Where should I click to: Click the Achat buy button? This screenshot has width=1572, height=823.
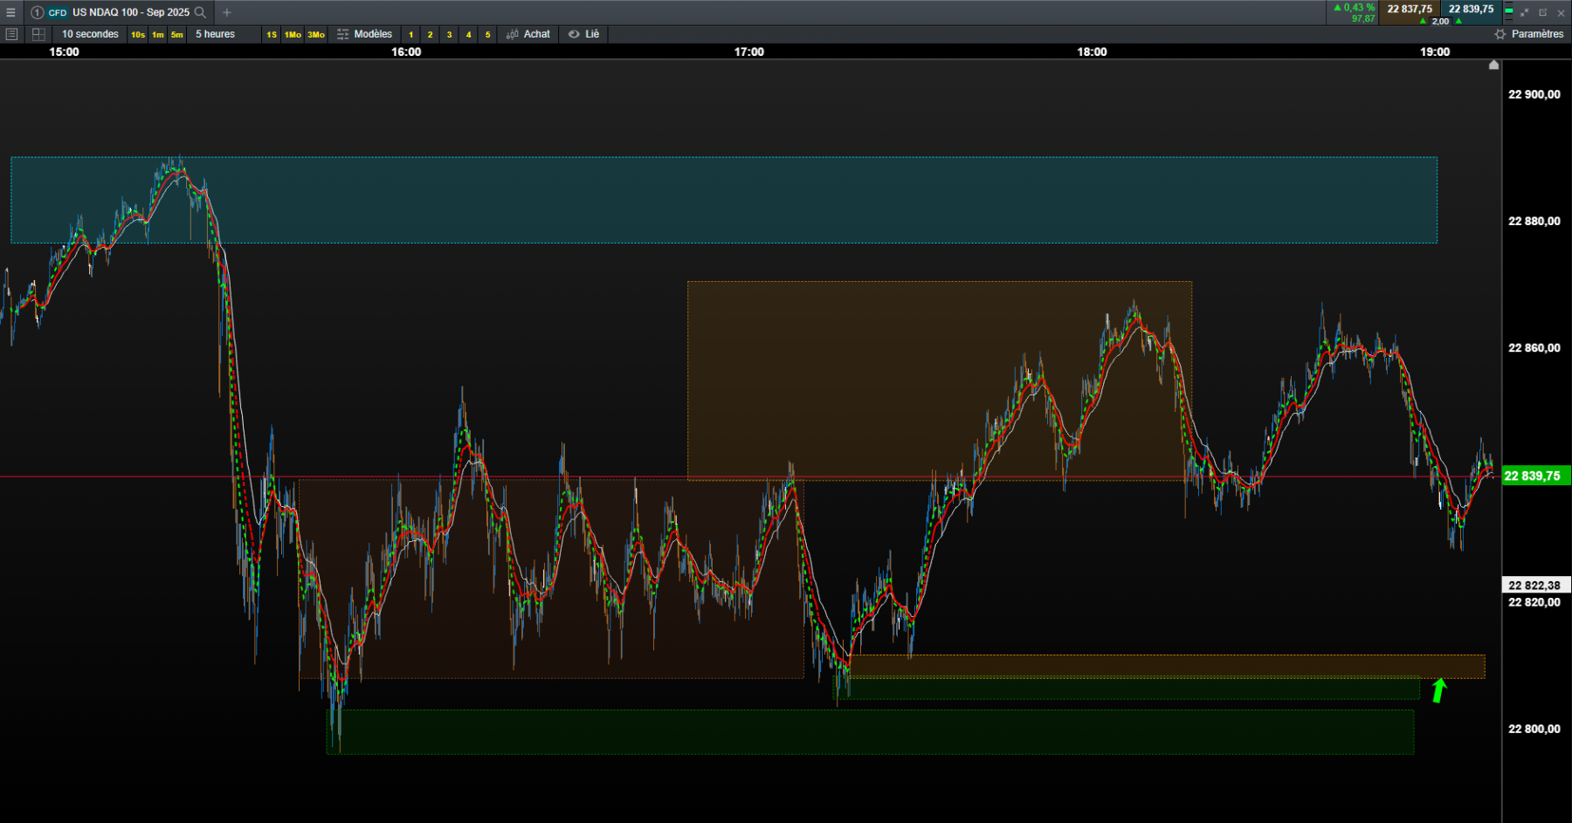(528, 34)
